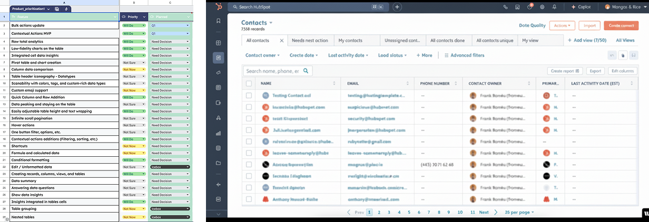Open the 25 per page dropdown
The height and width of the screenshot is (222, 649).
click(519, 212)
